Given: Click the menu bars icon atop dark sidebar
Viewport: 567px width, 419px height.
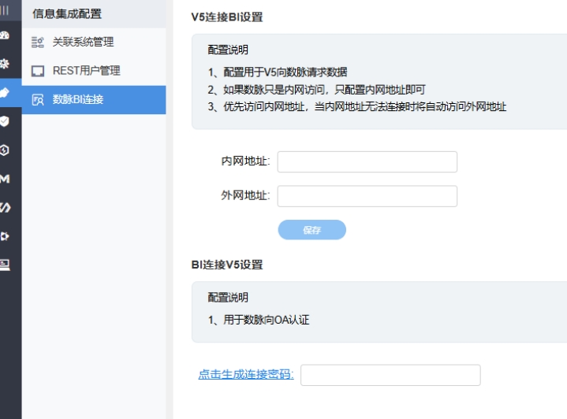Looking at the screenshot, I should click(5, 10).
